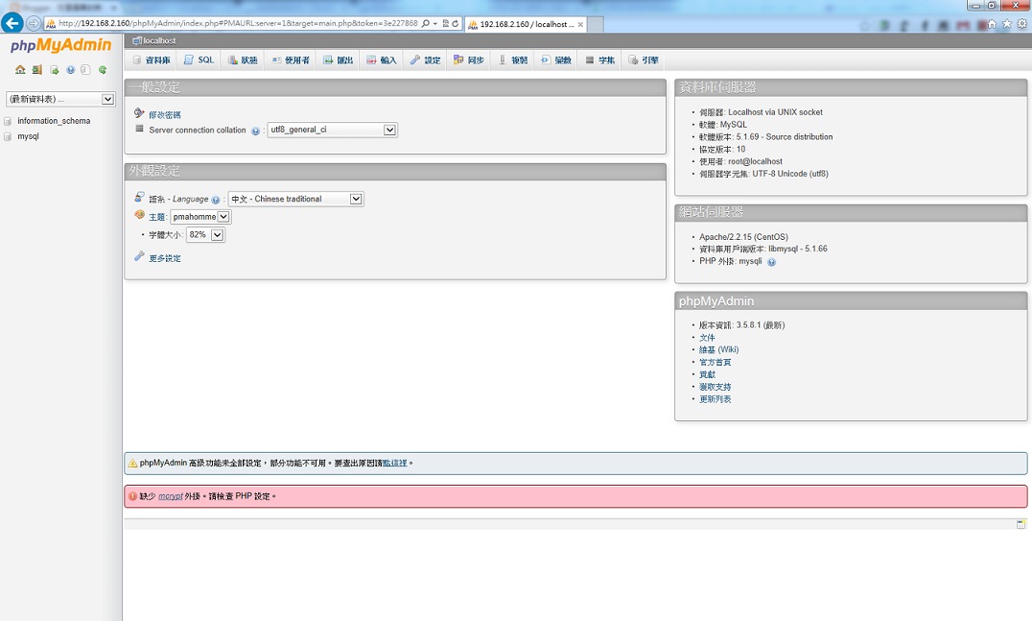The height and width of the screenshot is (621, 1032).
Task: Open the 資料庫 (Databases) tab
Action: 152,60
